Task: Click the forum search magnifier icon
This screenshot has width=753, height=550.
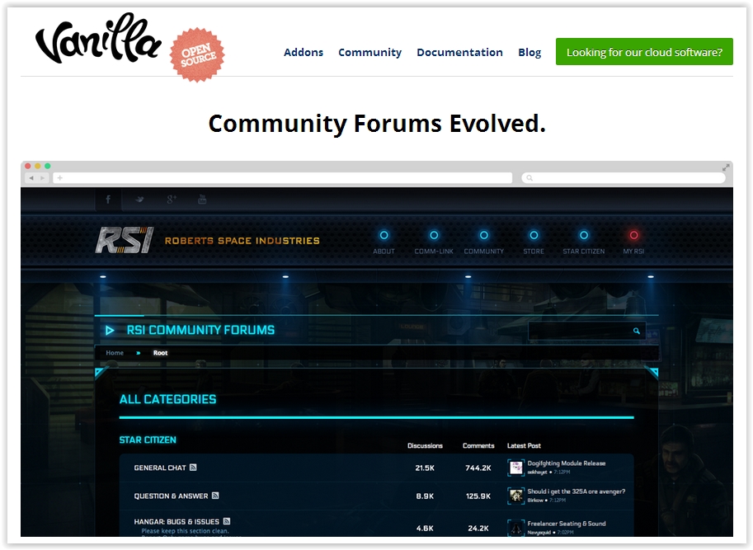Action: [637, 331]
